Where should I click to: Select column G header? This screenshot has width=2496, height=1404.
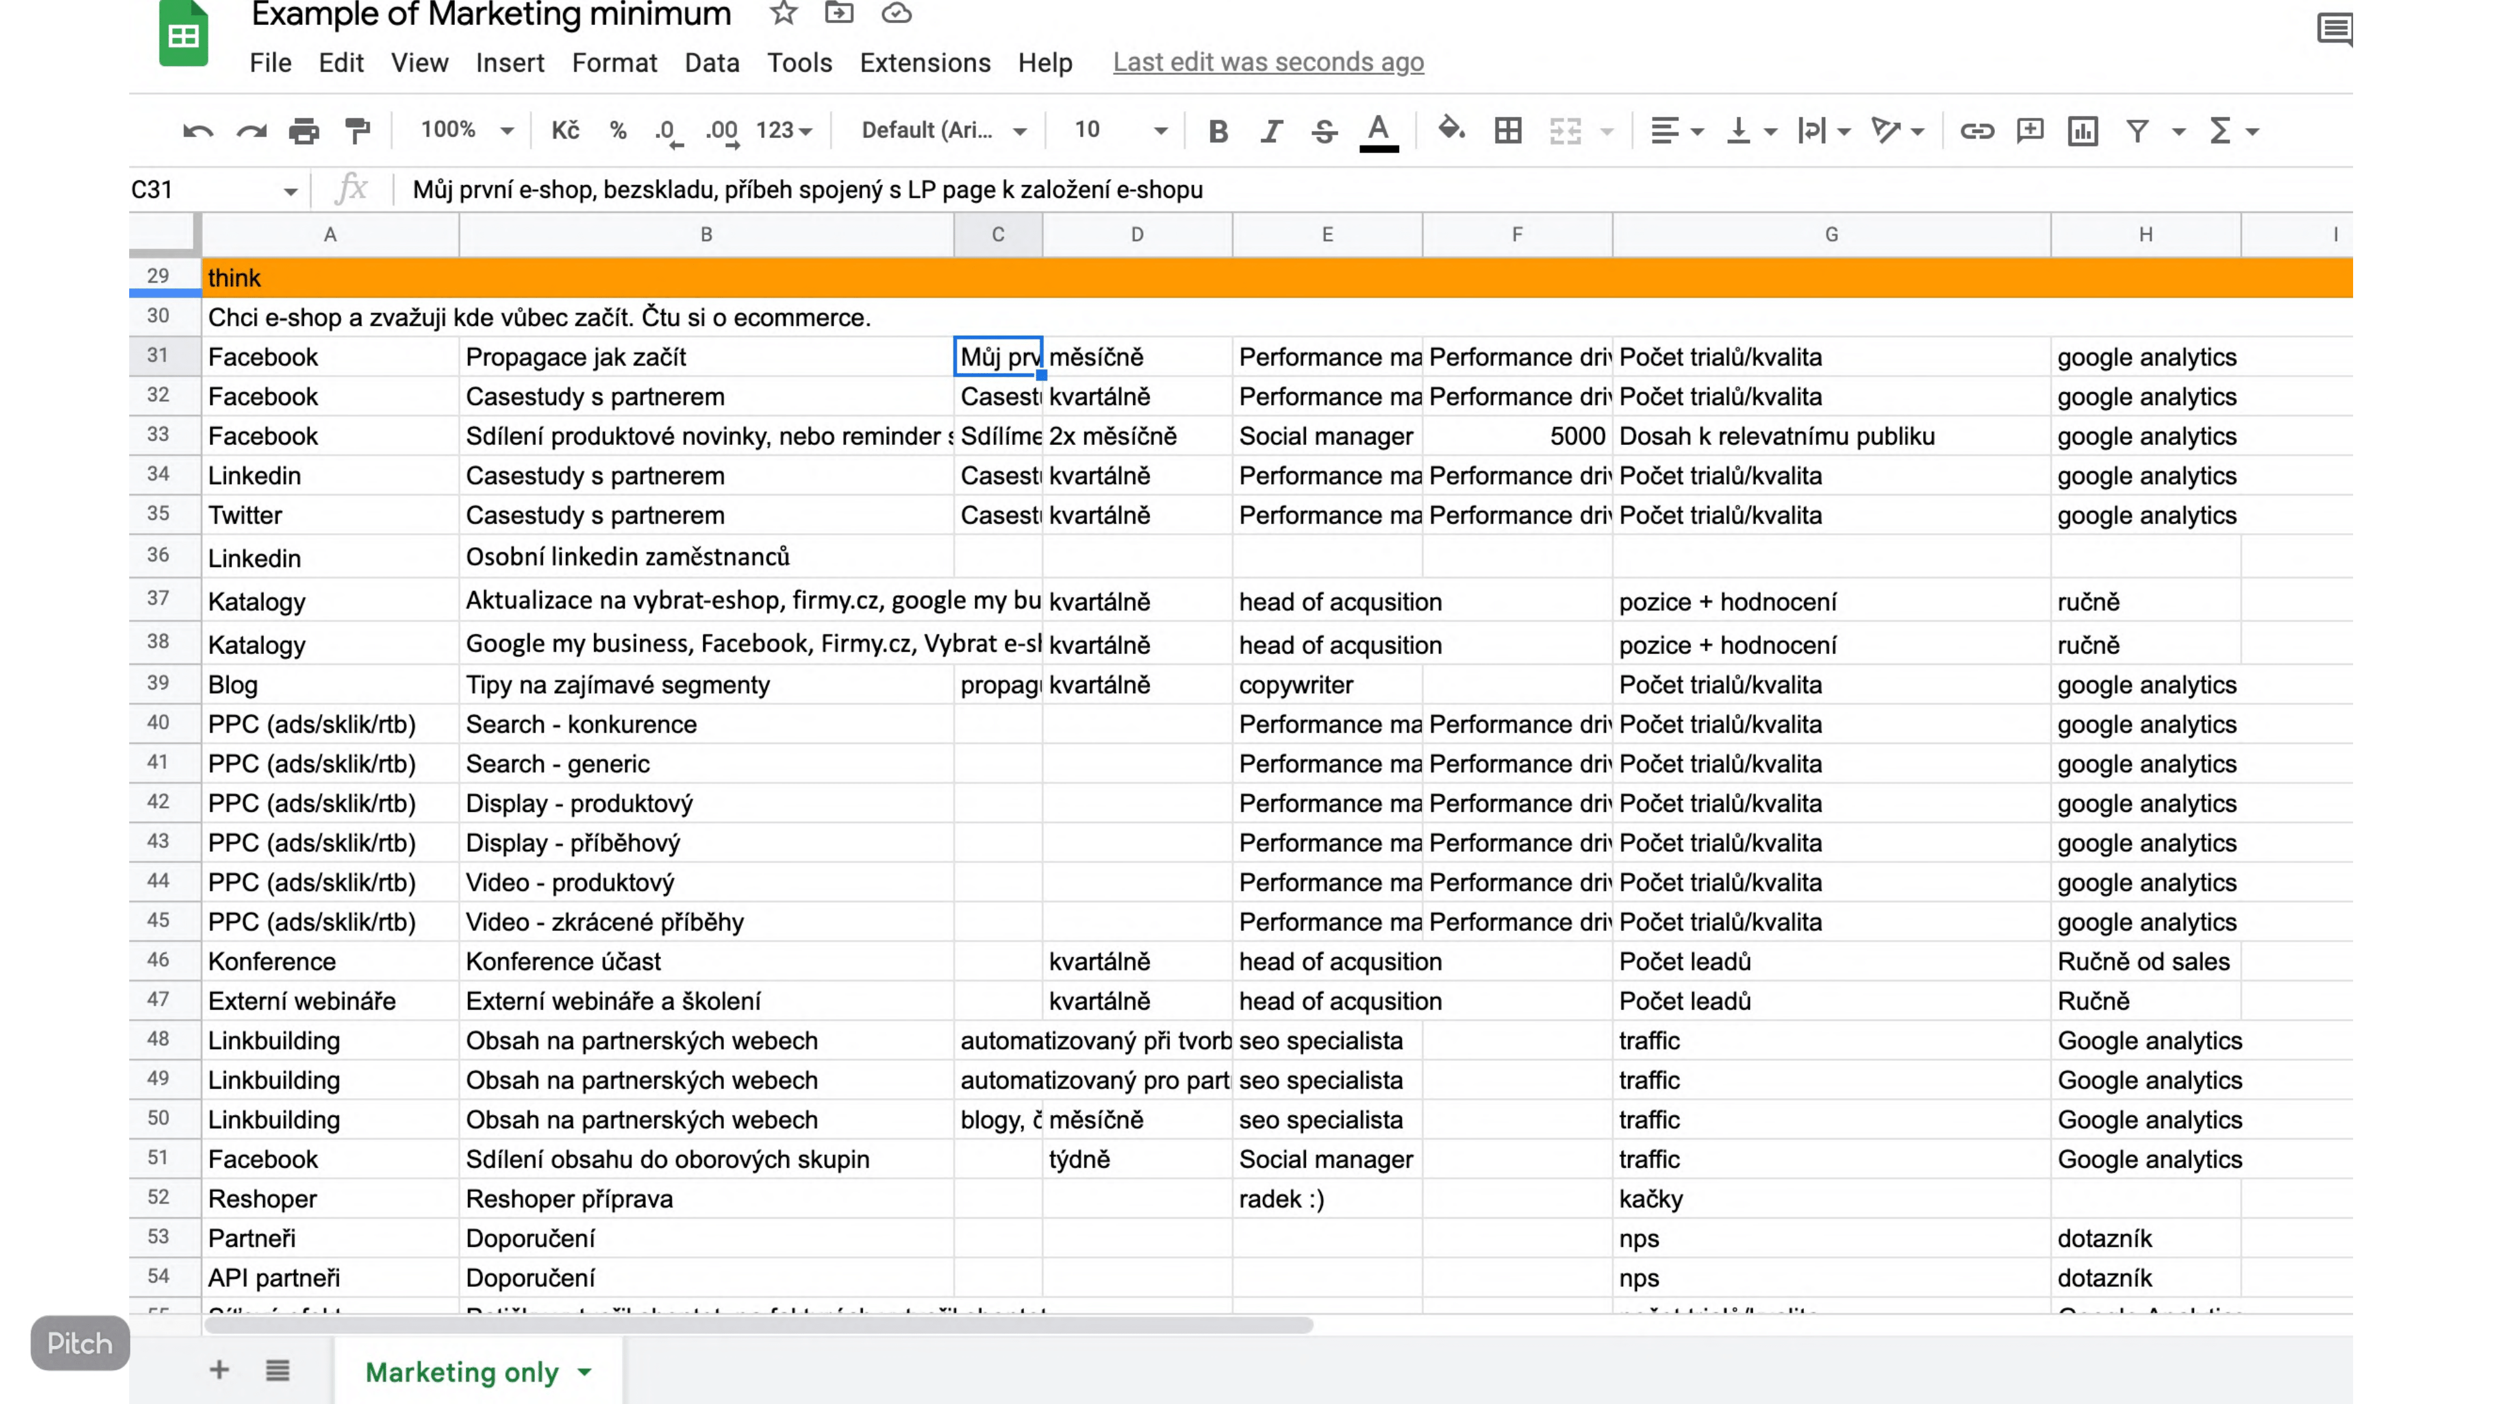pyautogui.click(x=1831, y=235)
